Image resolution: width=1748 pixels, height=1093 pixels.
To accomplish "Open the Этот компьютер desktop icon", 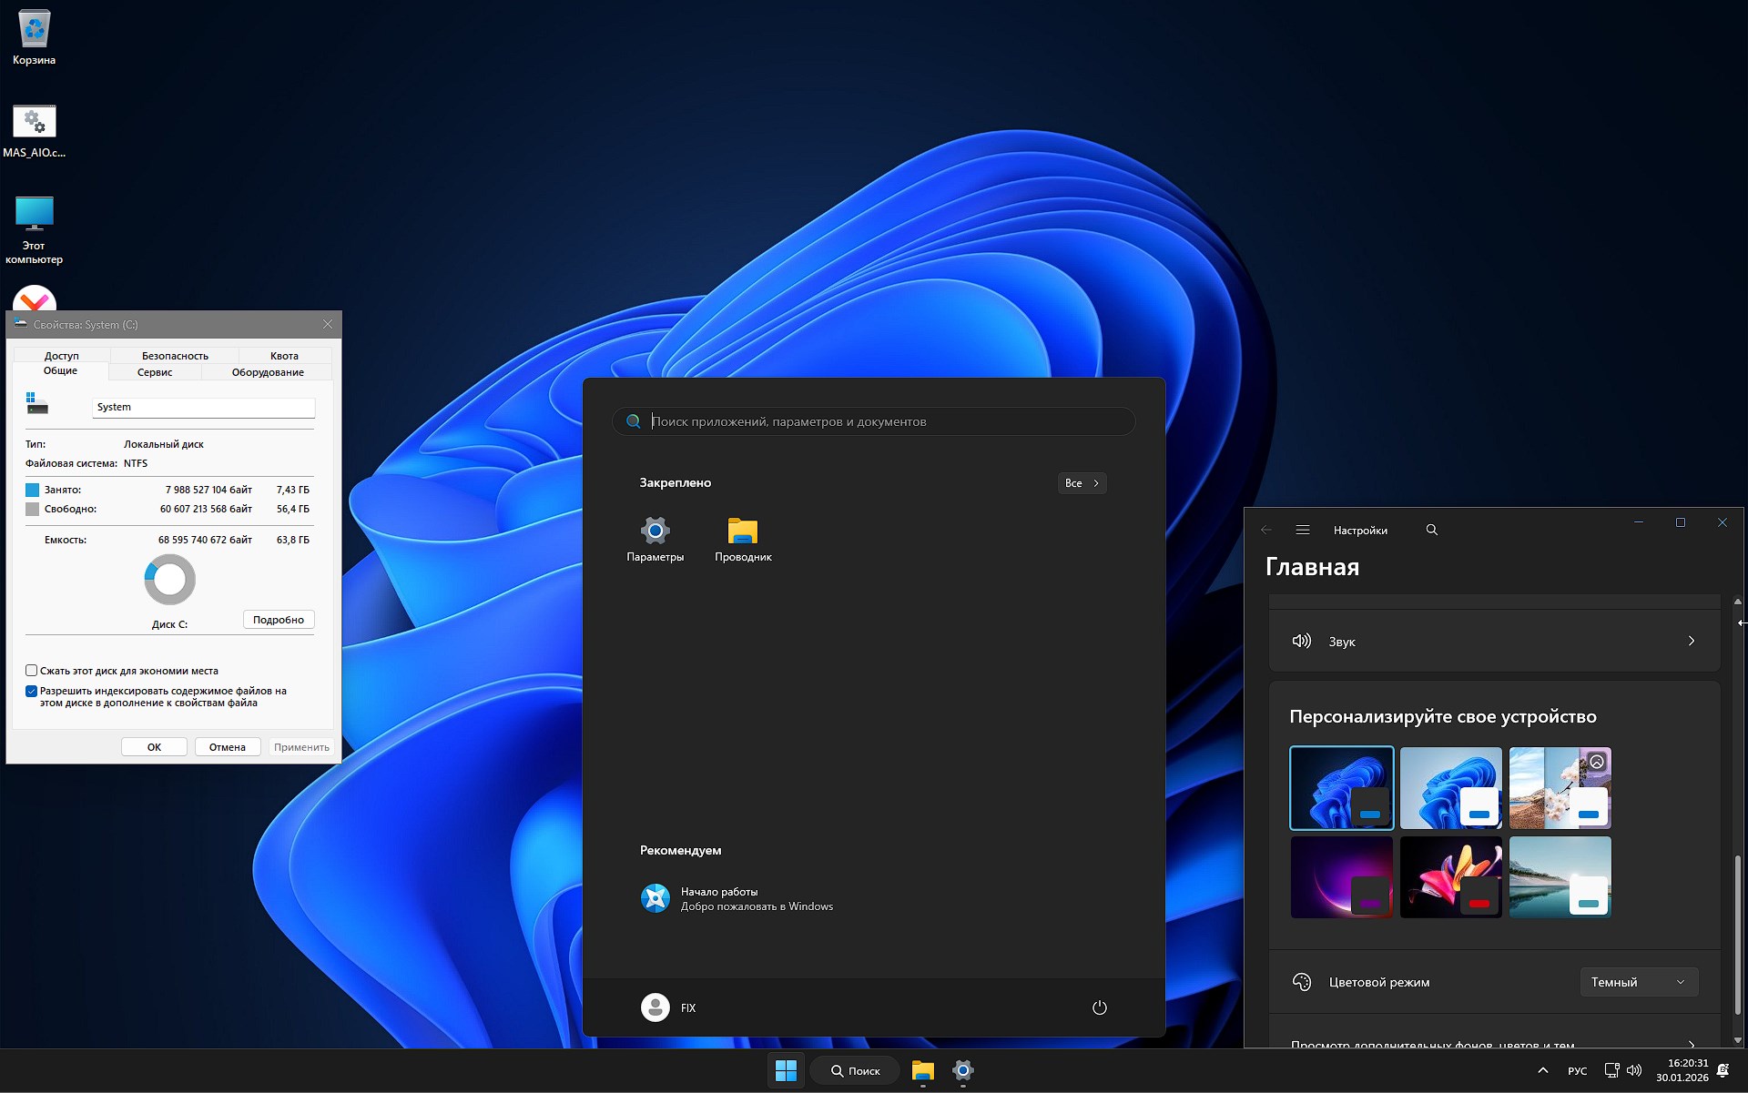I will pos(35,214).
